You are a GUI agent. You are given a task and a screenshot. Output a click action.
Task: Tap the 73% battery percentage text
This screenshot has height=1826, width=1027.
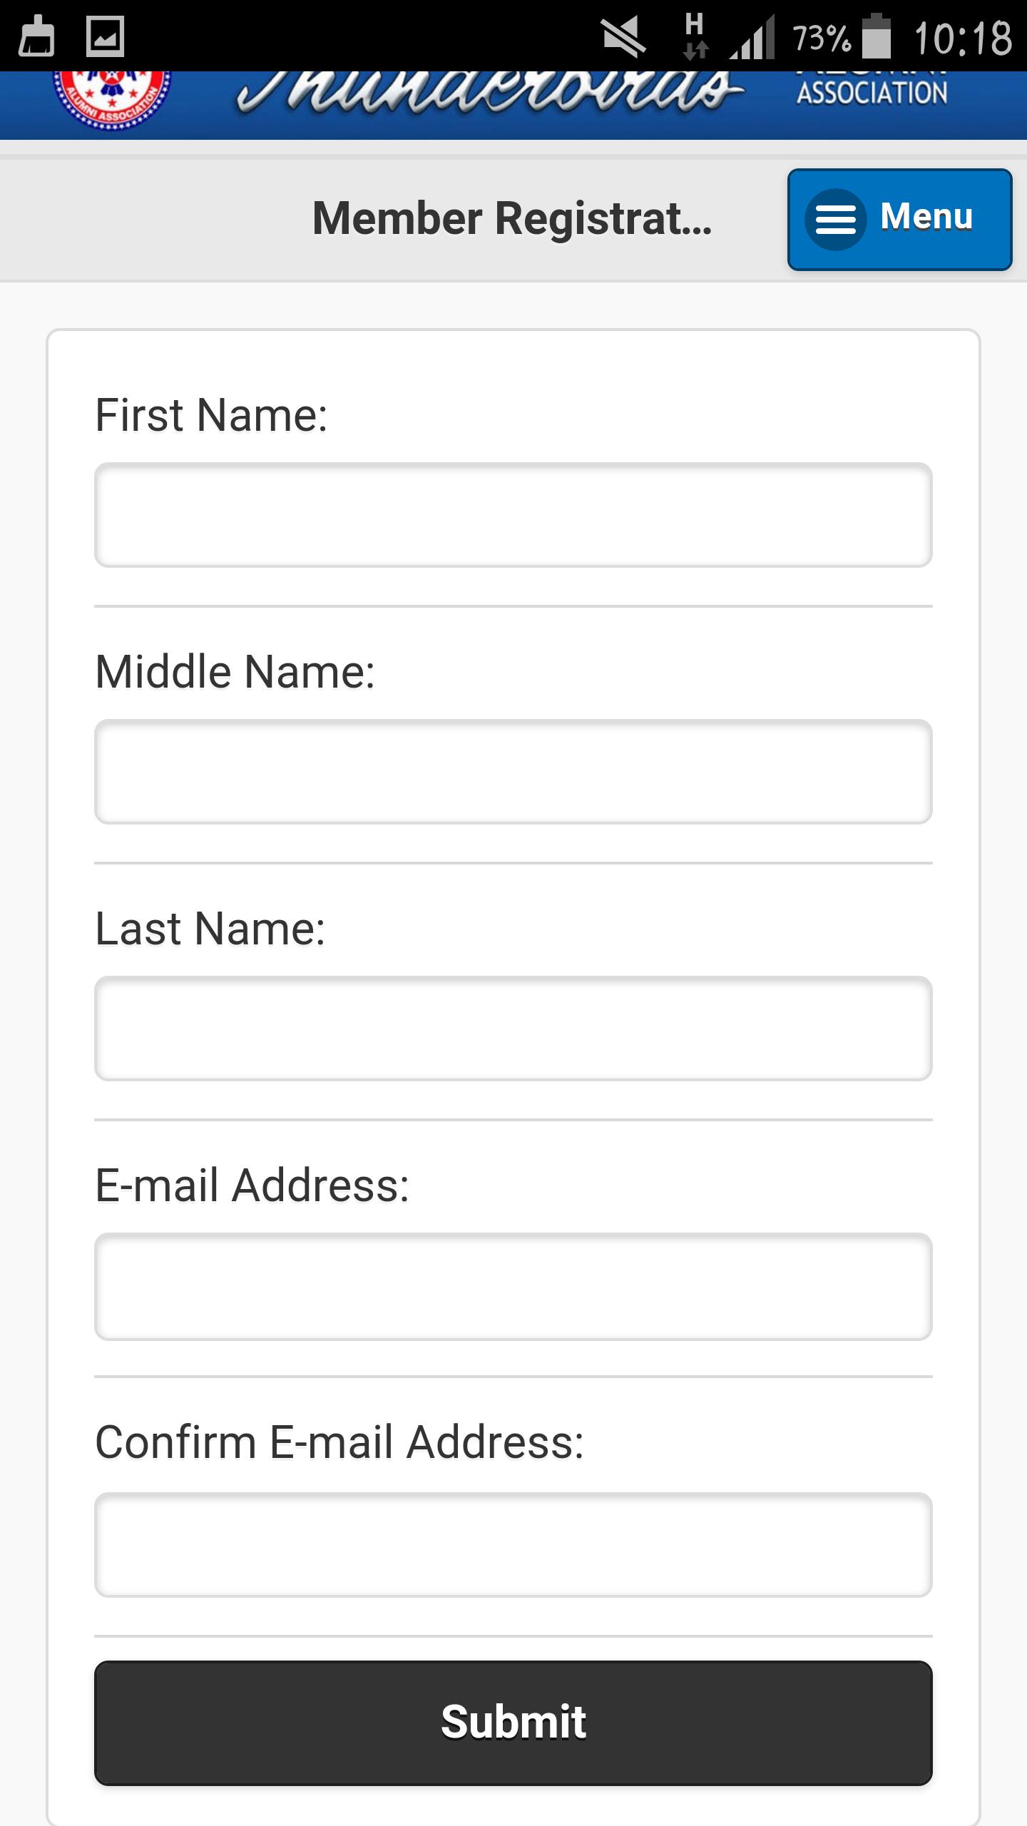[x=822, y=39]
